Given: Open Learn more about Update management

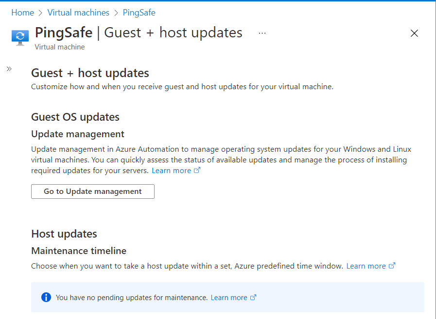Looking at the screenshot, I should (171, 171).
